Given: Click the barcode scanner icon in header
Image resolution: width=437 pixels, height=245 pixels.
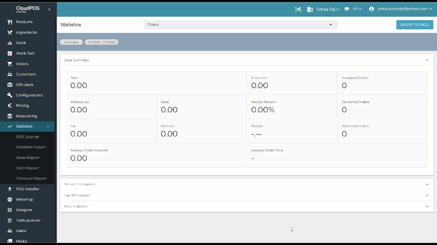Looking at the screenshot, I should click(x=298, y=9).
